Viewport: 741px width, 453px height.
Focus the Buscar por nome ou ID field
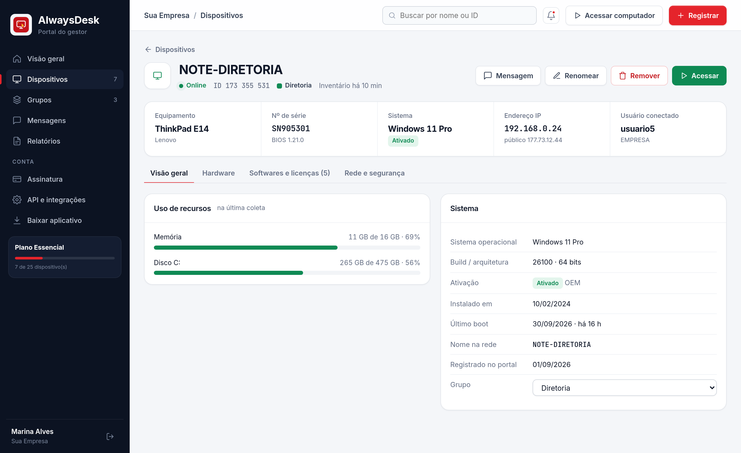coord(459,16)
